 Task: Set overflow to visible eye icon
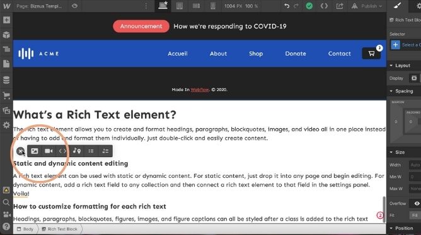417,204
